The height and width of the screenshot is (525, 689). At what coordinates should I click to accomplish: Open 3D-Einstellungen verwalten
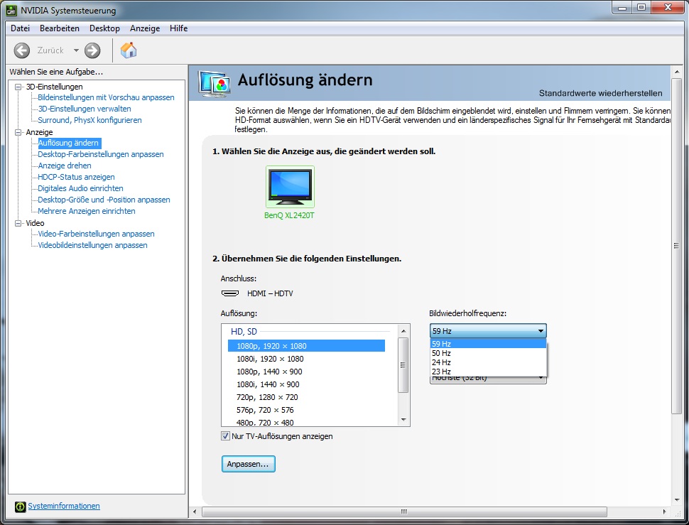click(x=85, y=109)
